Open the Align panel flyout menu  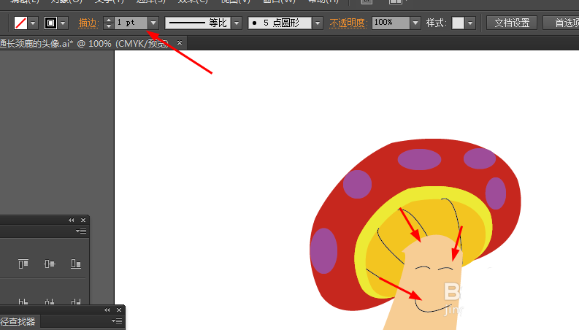[x=81, y=231]
